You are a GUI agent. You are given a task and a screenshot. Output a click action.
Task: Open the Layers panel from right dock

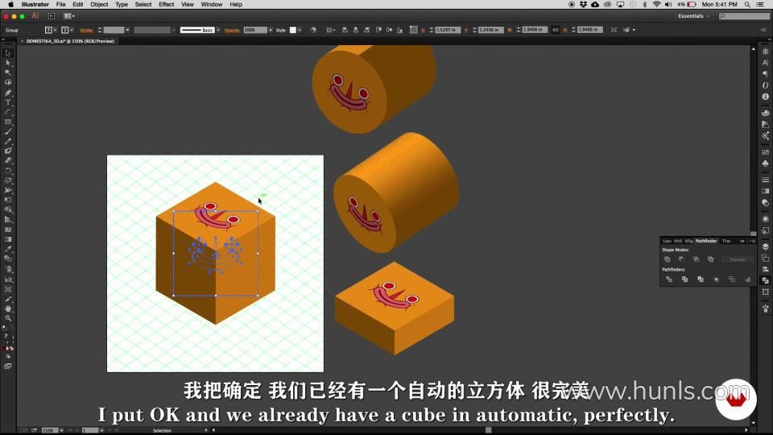(x=765, y=246)
